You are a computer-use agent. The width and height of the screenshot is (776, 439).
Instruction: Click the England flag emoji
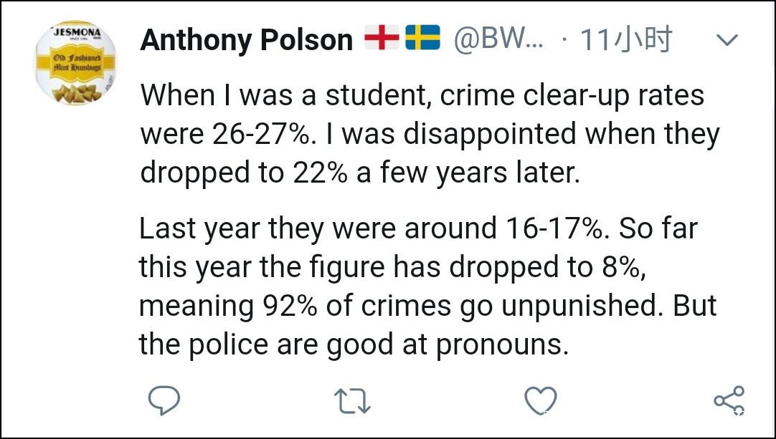(381, 39)
